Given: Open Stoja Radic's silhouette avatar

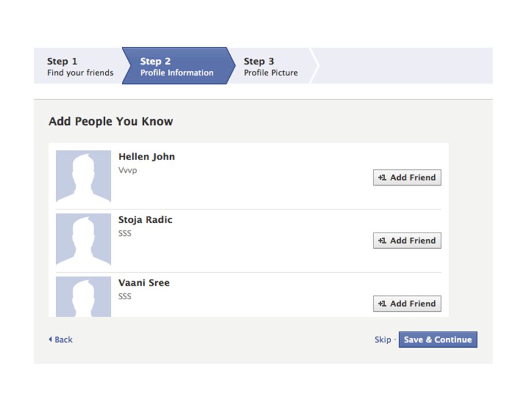Looking at the screenshot, I should click(x=83, y=239).
